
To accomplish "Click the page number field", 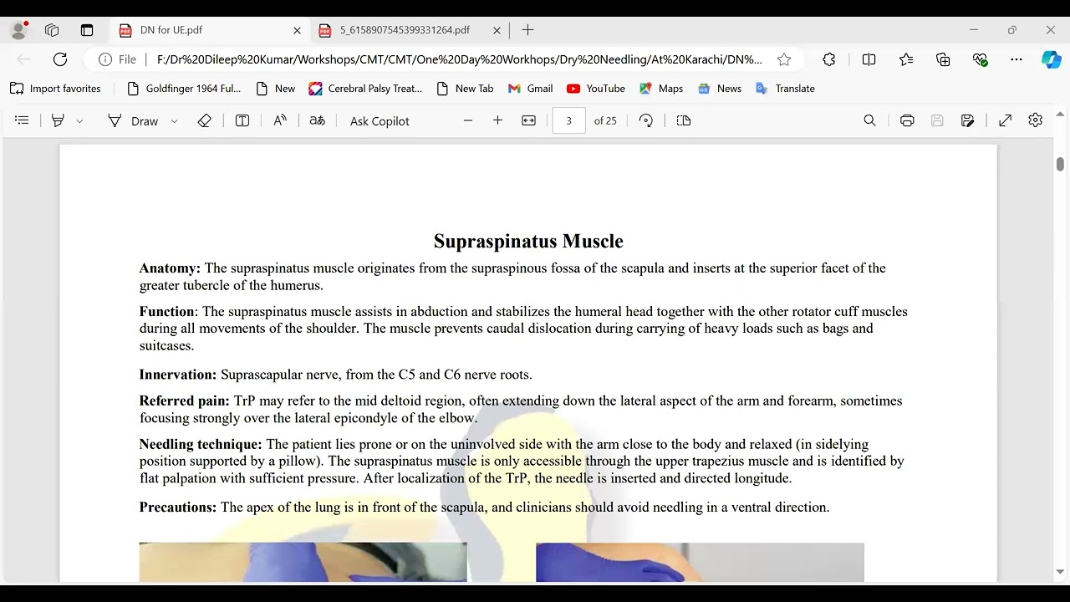I will [568, 120].
